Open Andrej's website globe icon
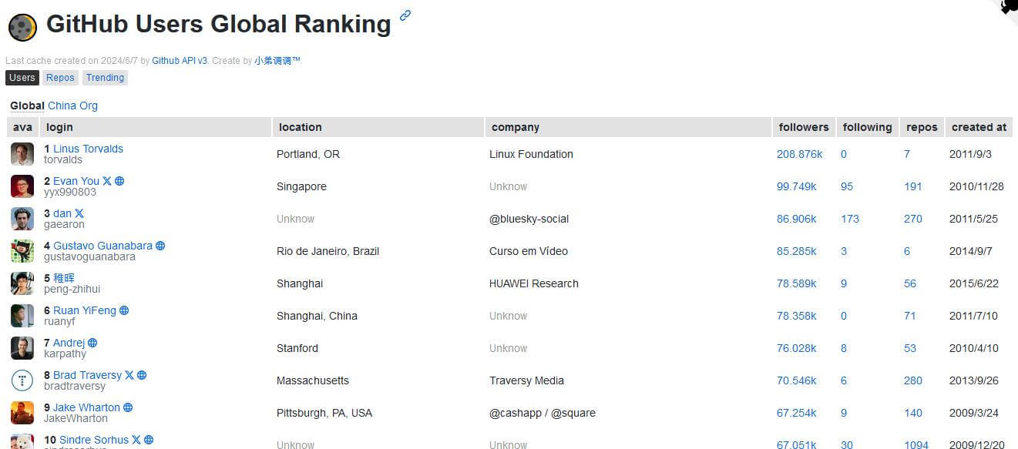Image resolution: width=1018 pixels, height=449 pixels. tap(92, 343)
